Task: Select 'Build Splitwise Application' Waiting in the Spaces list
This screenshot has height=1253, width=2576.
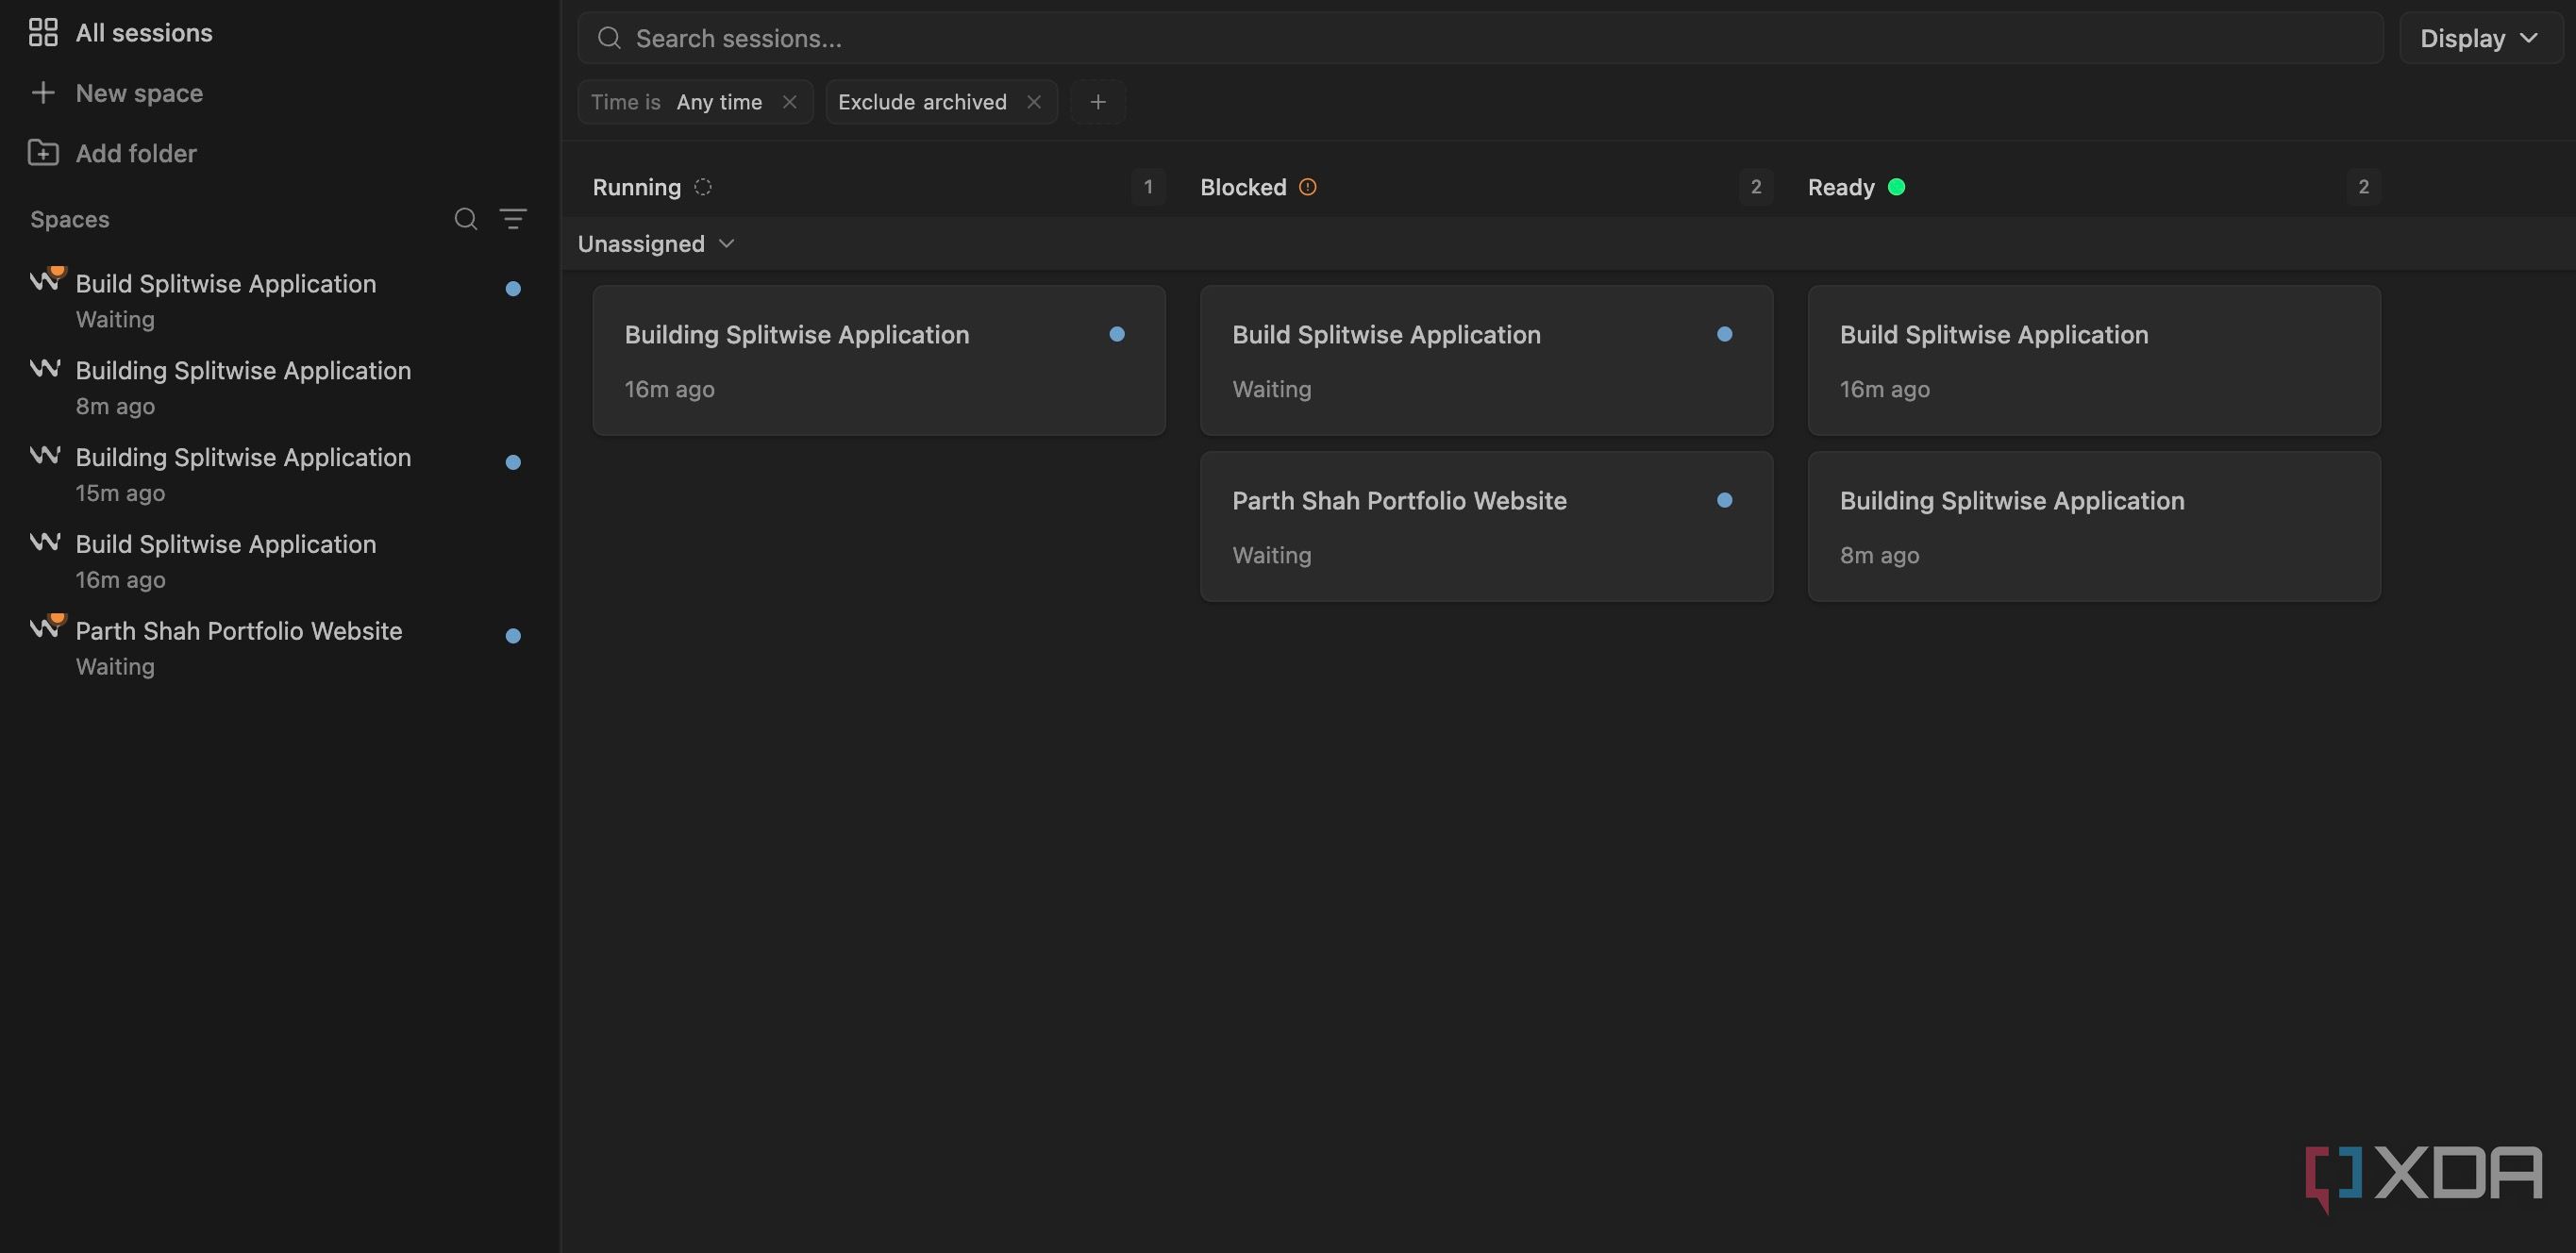Action: tap(278, 301)
